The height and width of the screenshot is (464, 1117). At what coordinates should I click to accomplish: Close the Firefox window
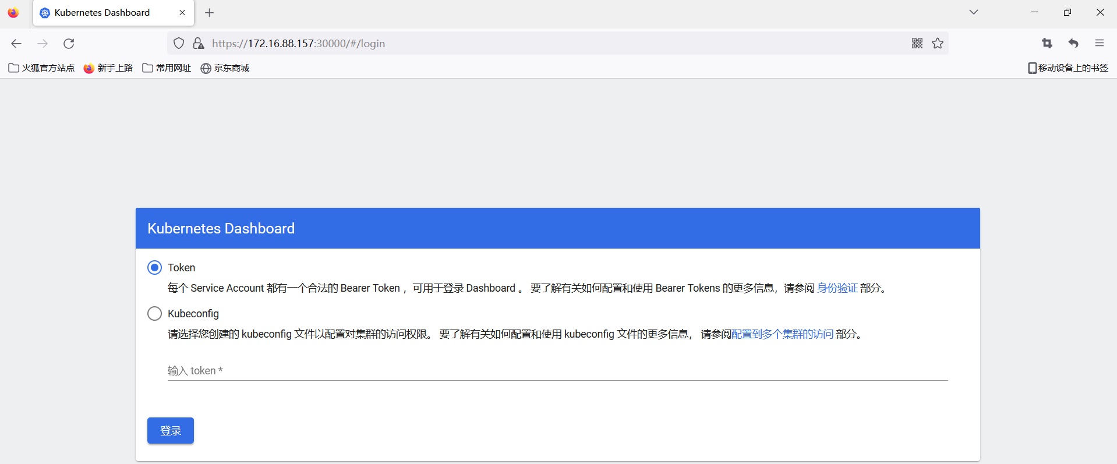click(x=1100, y=12)
